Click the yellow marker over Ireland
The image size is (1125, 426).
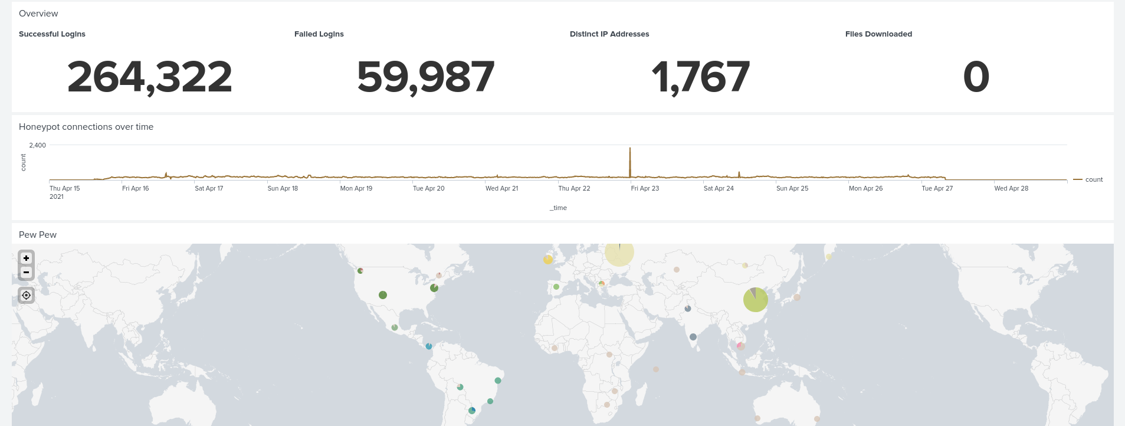pos(548,260)
